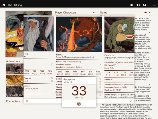Viewport: 158px width, 119px height.
Task: Roll Smog's Perception skill die
Action: 100,92
